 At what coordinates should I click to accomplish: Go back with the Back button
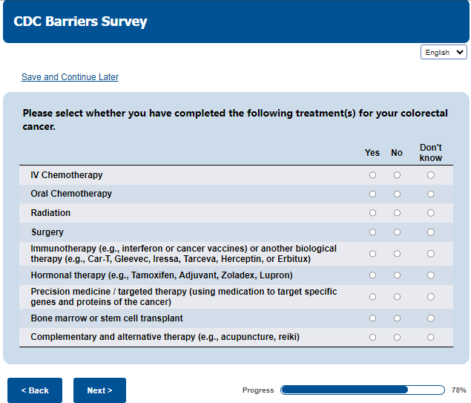tap(35, 390)
